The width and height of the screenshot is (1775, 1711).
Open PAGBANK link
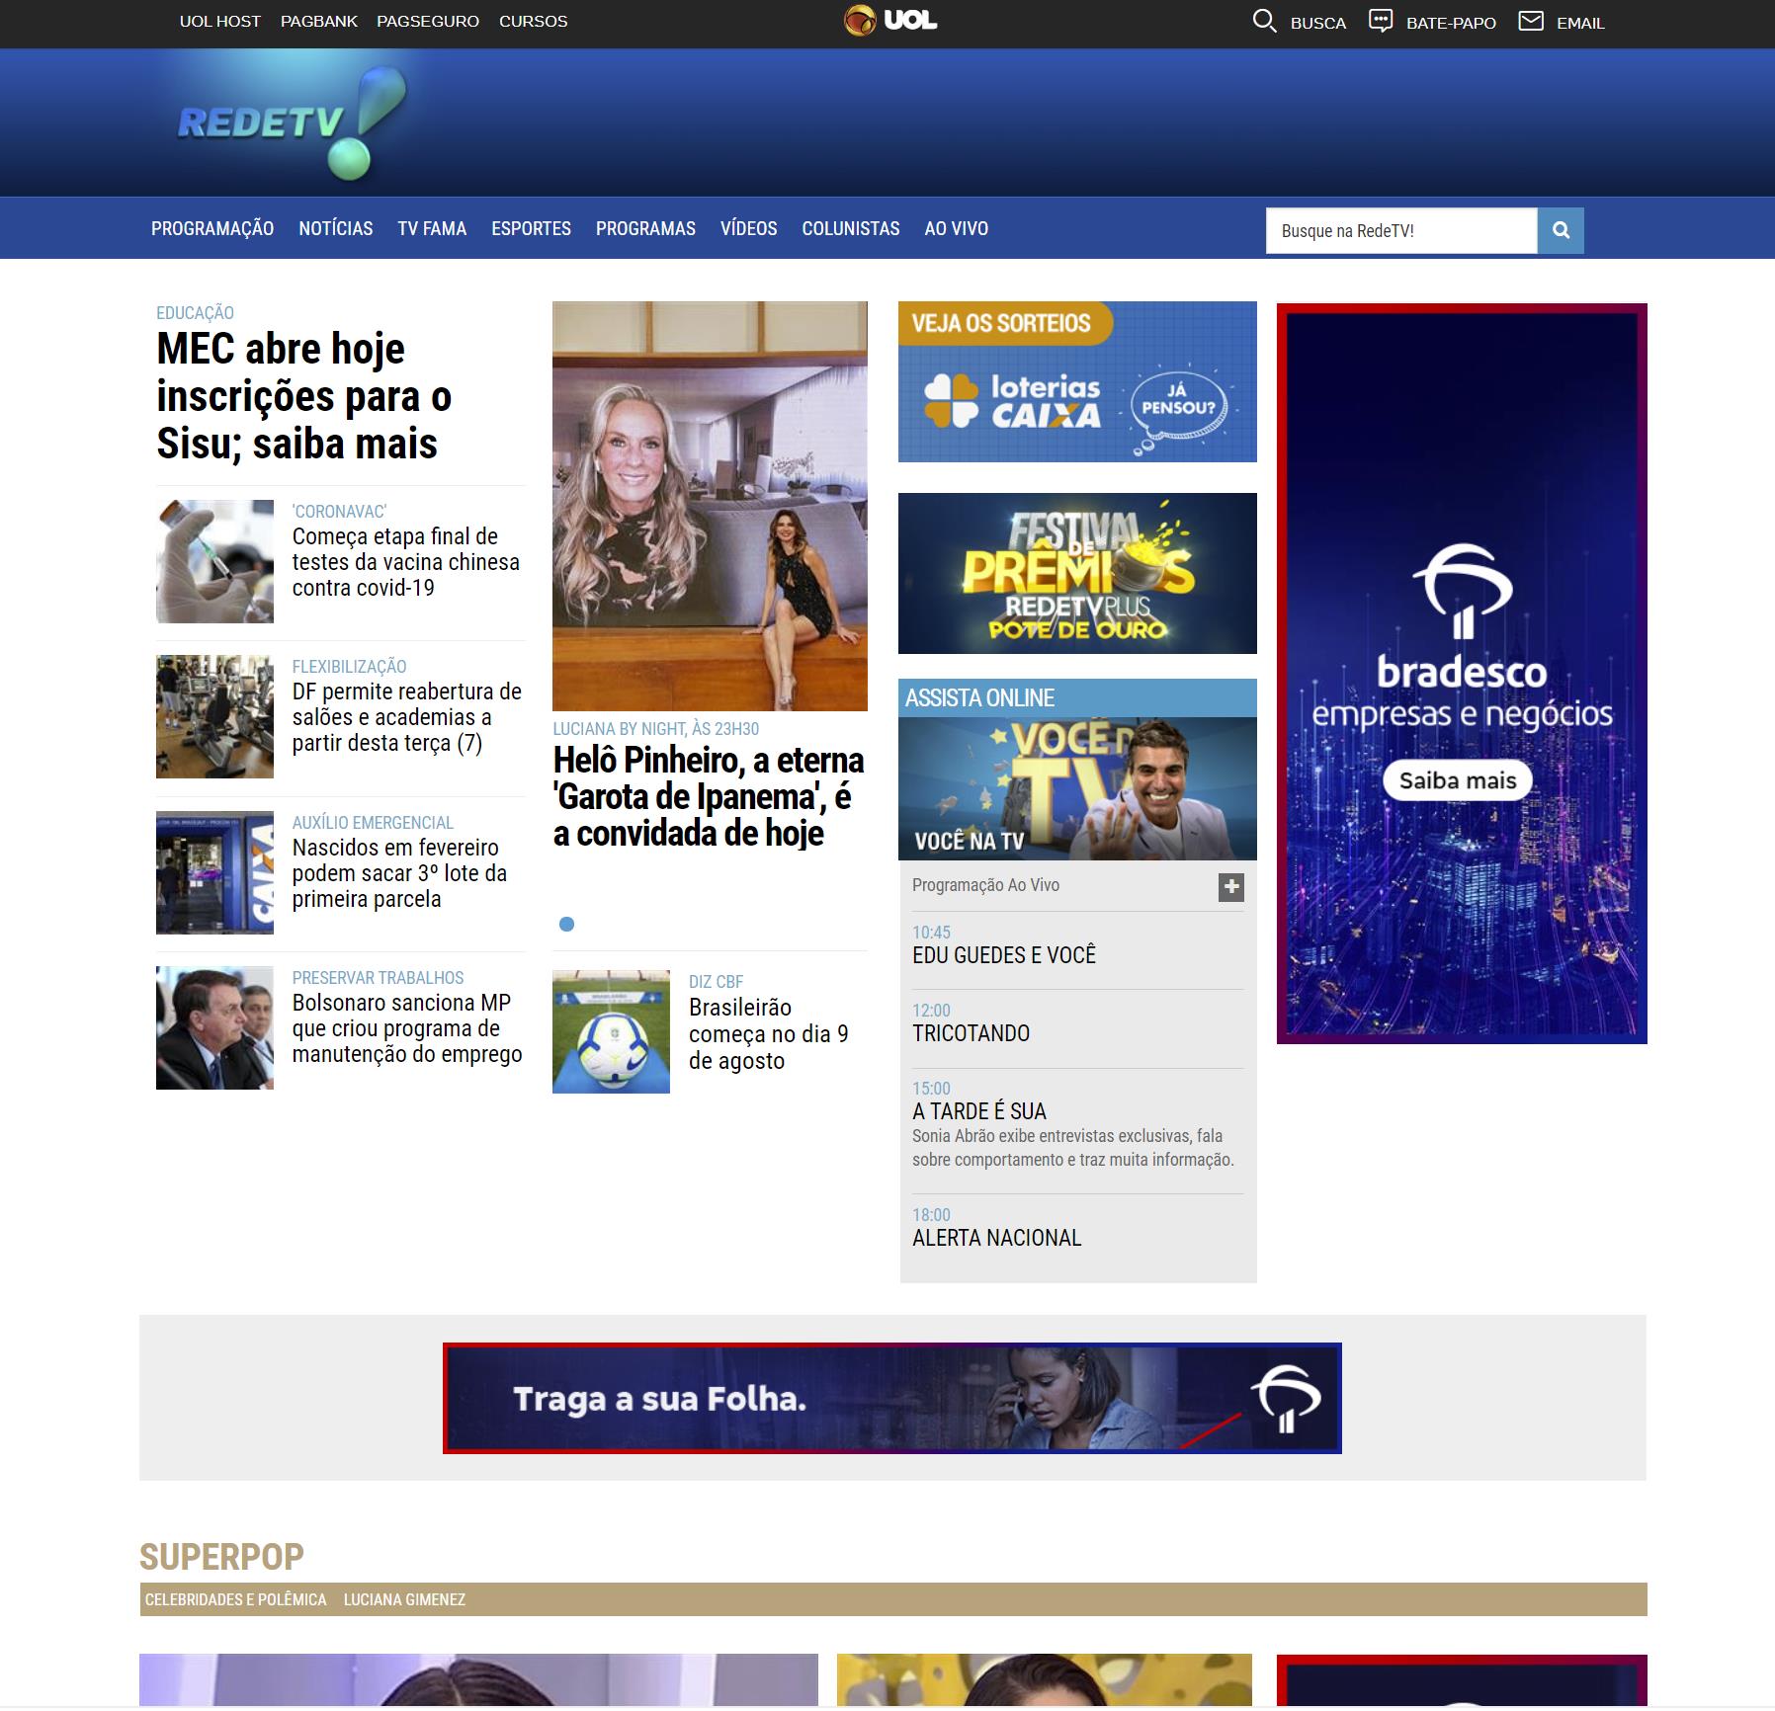(x=319, y=21)
